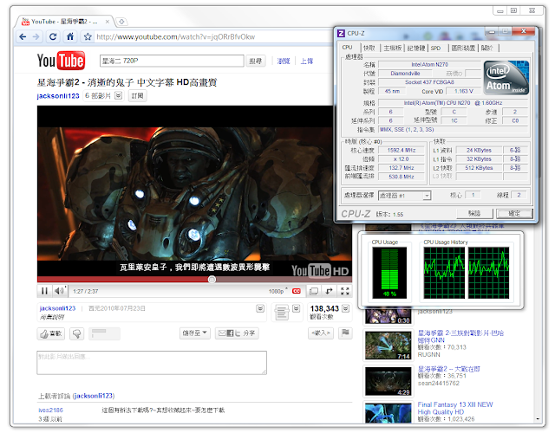Open the transcript icon
This screenshot has height=433, width=555.
point(282,313)
